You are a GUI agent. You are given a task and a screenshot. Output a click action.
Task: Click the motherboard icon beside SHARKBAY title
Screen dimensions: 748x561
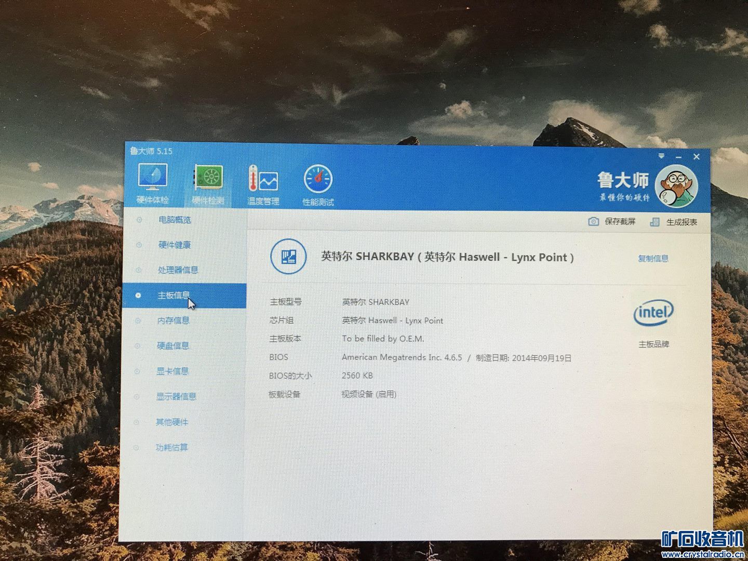[x=288, y=256]
